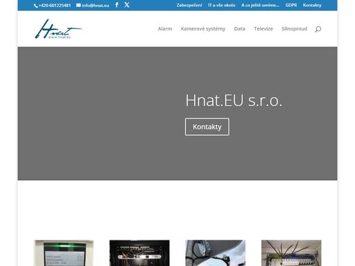The image size is (355, 266).
Task: Click the Hnat logo
Action: click(58, 29)
